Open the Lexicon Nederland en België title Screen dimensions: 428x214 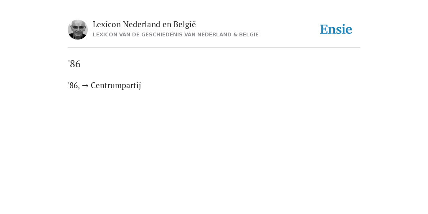(x=144, y=24)
